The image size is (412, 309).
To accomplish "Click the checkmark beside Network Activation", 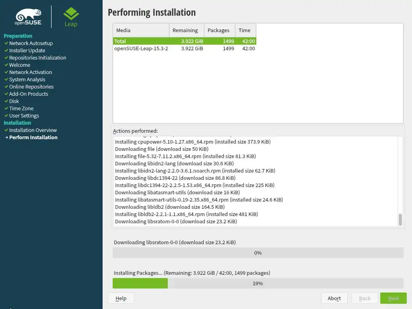I will coord(6,72).
